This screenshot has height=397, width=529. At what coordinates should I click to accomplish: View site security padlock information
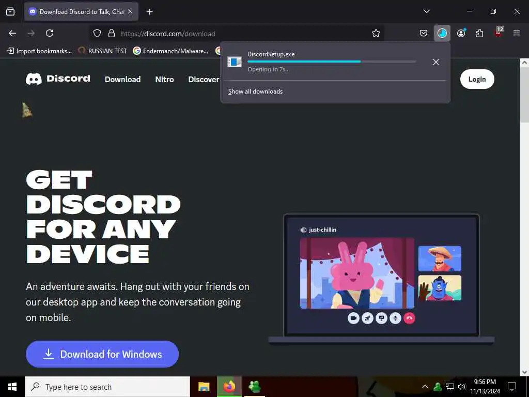(112, 34)
